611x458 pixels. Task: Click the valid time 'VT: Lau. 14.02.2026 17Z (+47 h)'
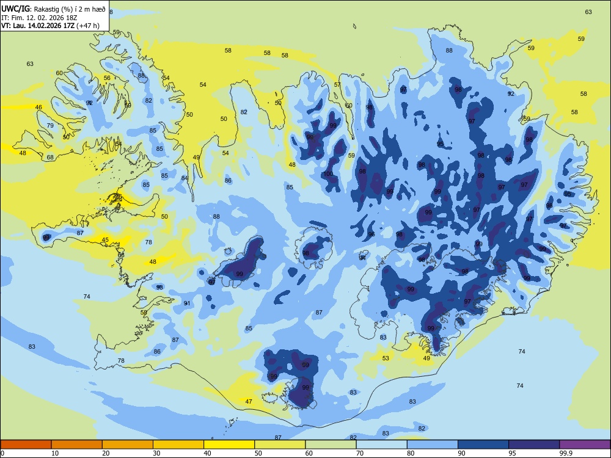(50, 26)
